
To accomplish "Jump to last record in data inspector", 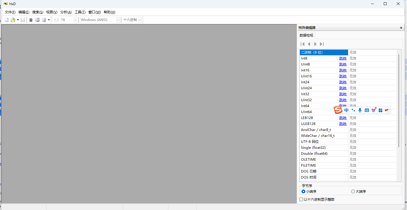I will click(x=322, y=44).
